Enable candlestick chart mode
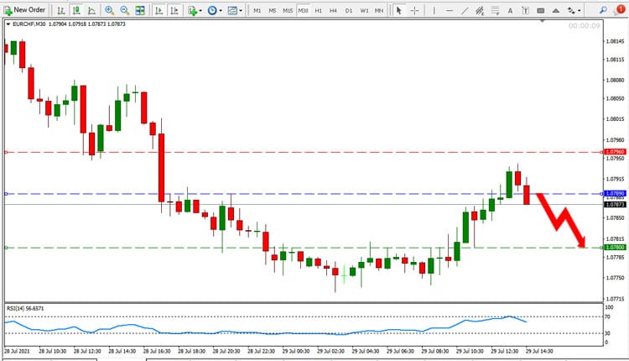The width and height of the screenshot is (629, 361). [x=76, y=10]
